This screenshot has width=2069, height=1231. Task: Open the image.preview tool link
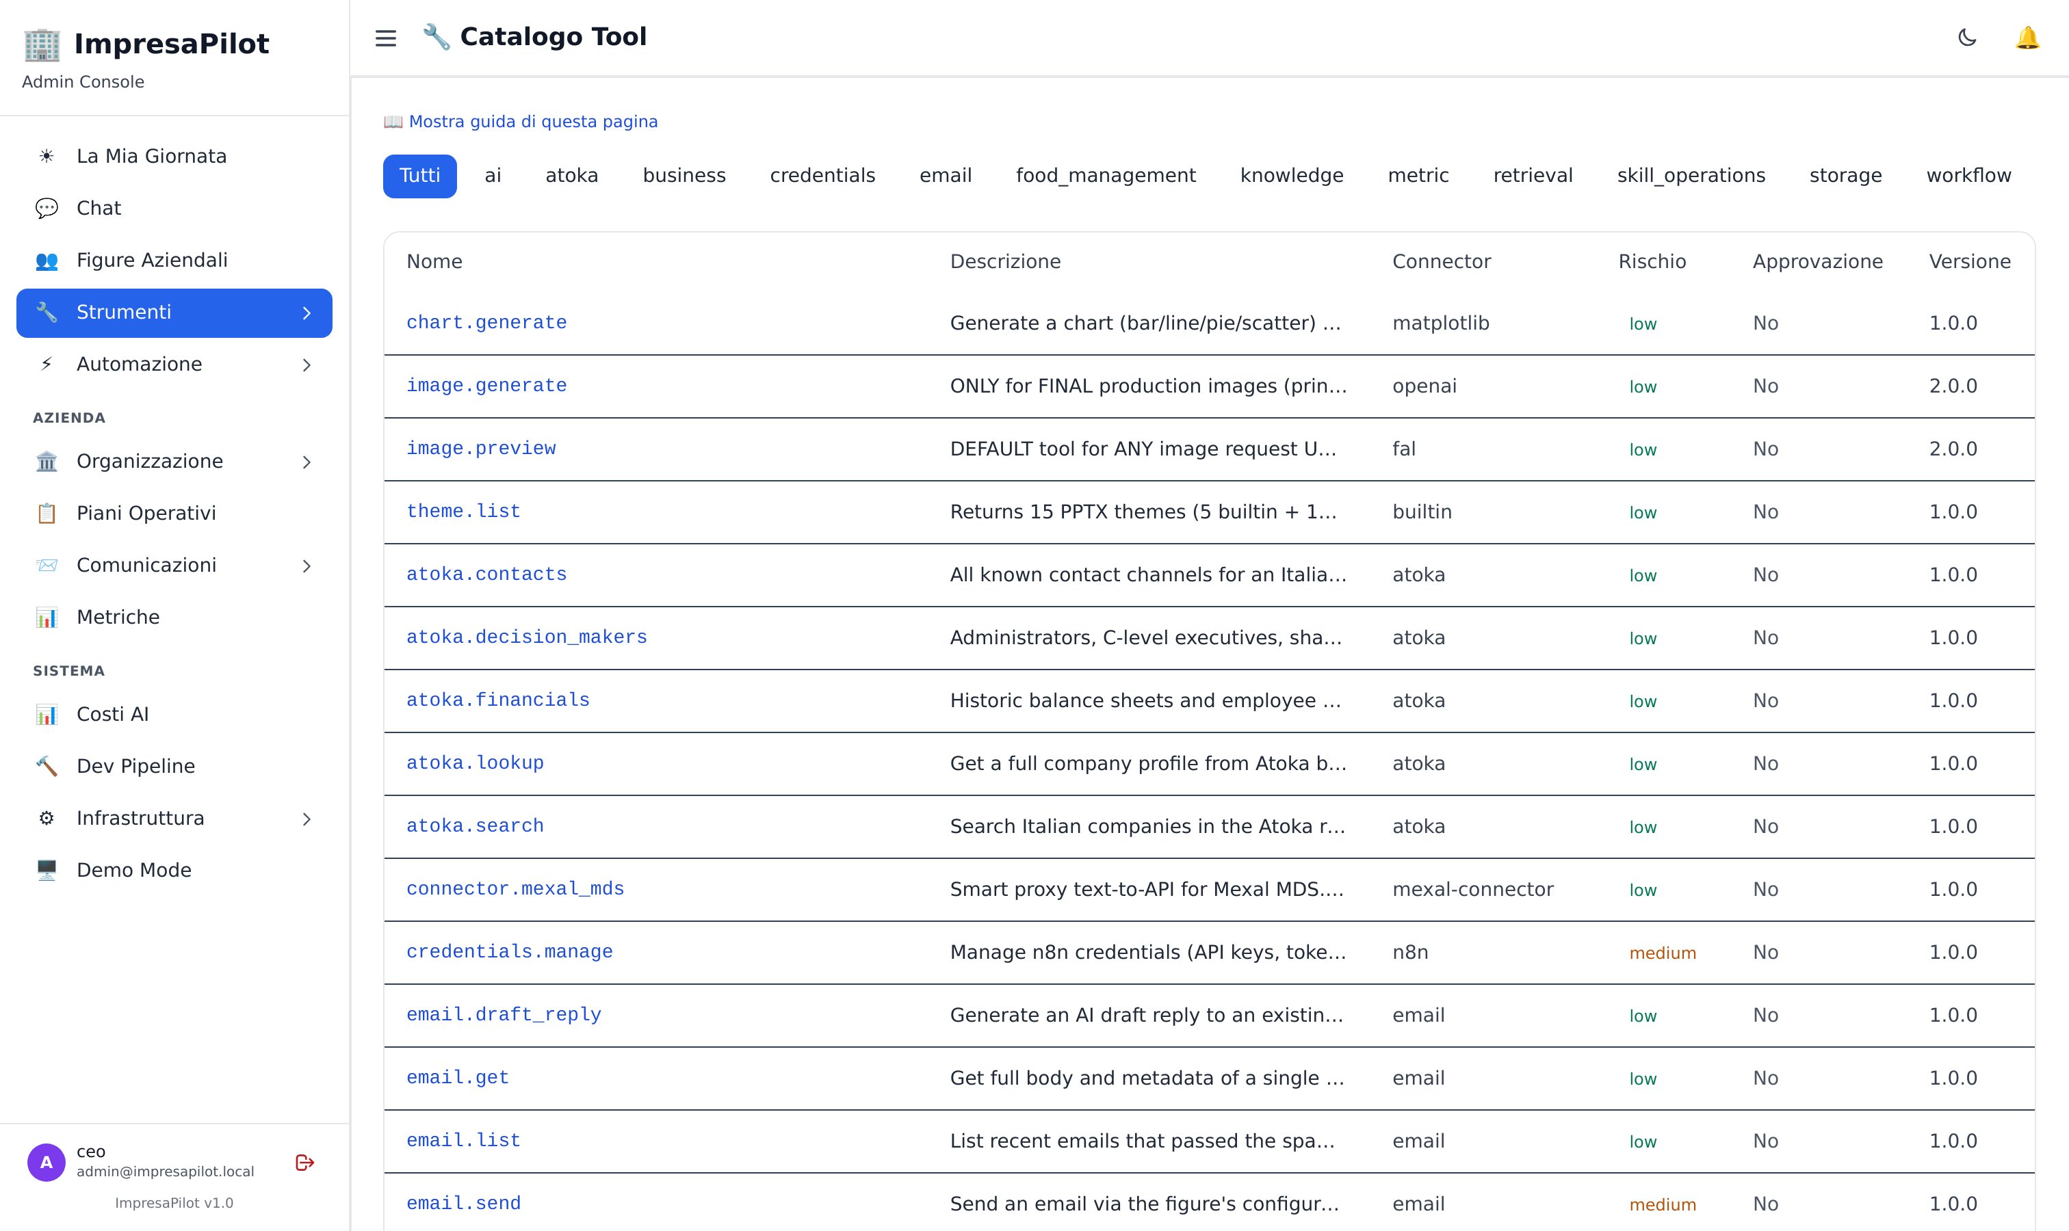coord(482,449)
